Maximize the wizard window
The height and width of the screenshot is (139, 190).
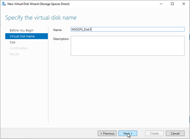(172, 4)
